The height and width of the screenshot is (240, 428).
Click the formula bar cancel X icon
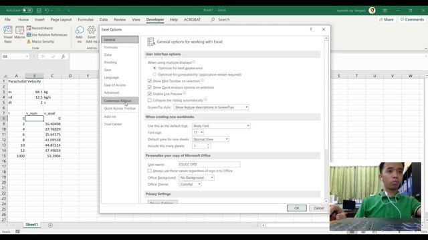[43, 56]
